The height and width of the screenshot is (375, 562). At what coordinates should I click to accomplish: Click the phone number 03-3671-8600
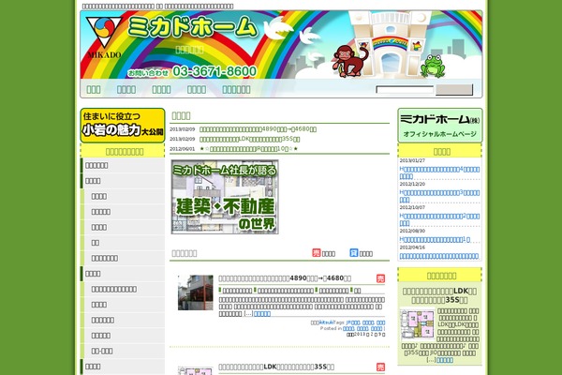[214, 71]
